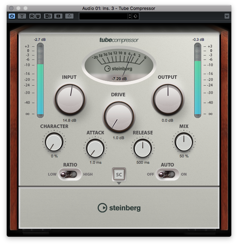
Task: Switch between A/B settings
Action: [x=48, y=16]
